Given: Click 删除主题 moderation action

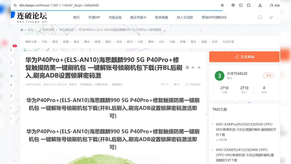Looking at the screenshot, I should point(31,42).
